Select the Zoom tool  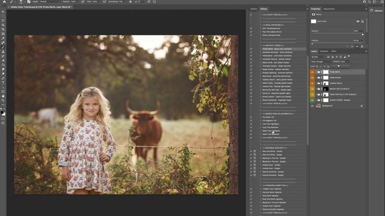click(x=3, y=100)
